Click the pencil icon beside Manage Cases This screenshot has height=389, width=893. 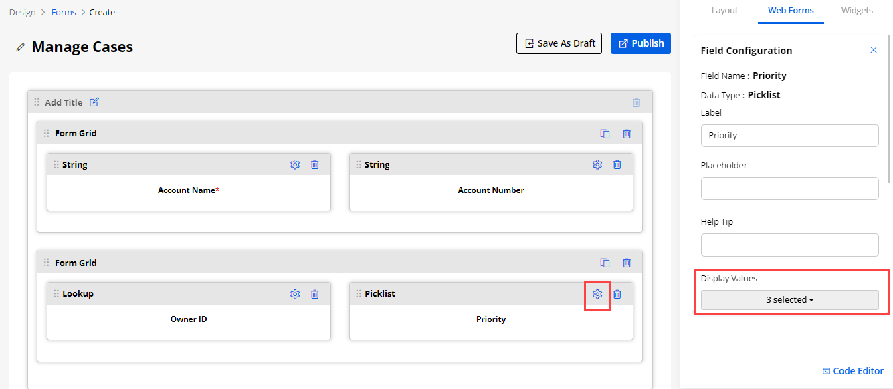click(x=21, y=47)
